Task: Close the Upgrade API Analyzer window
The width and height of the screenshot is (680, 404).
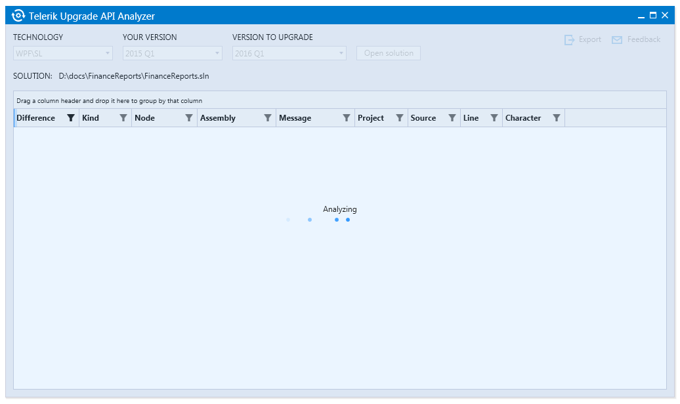Action: click(665, 16)
